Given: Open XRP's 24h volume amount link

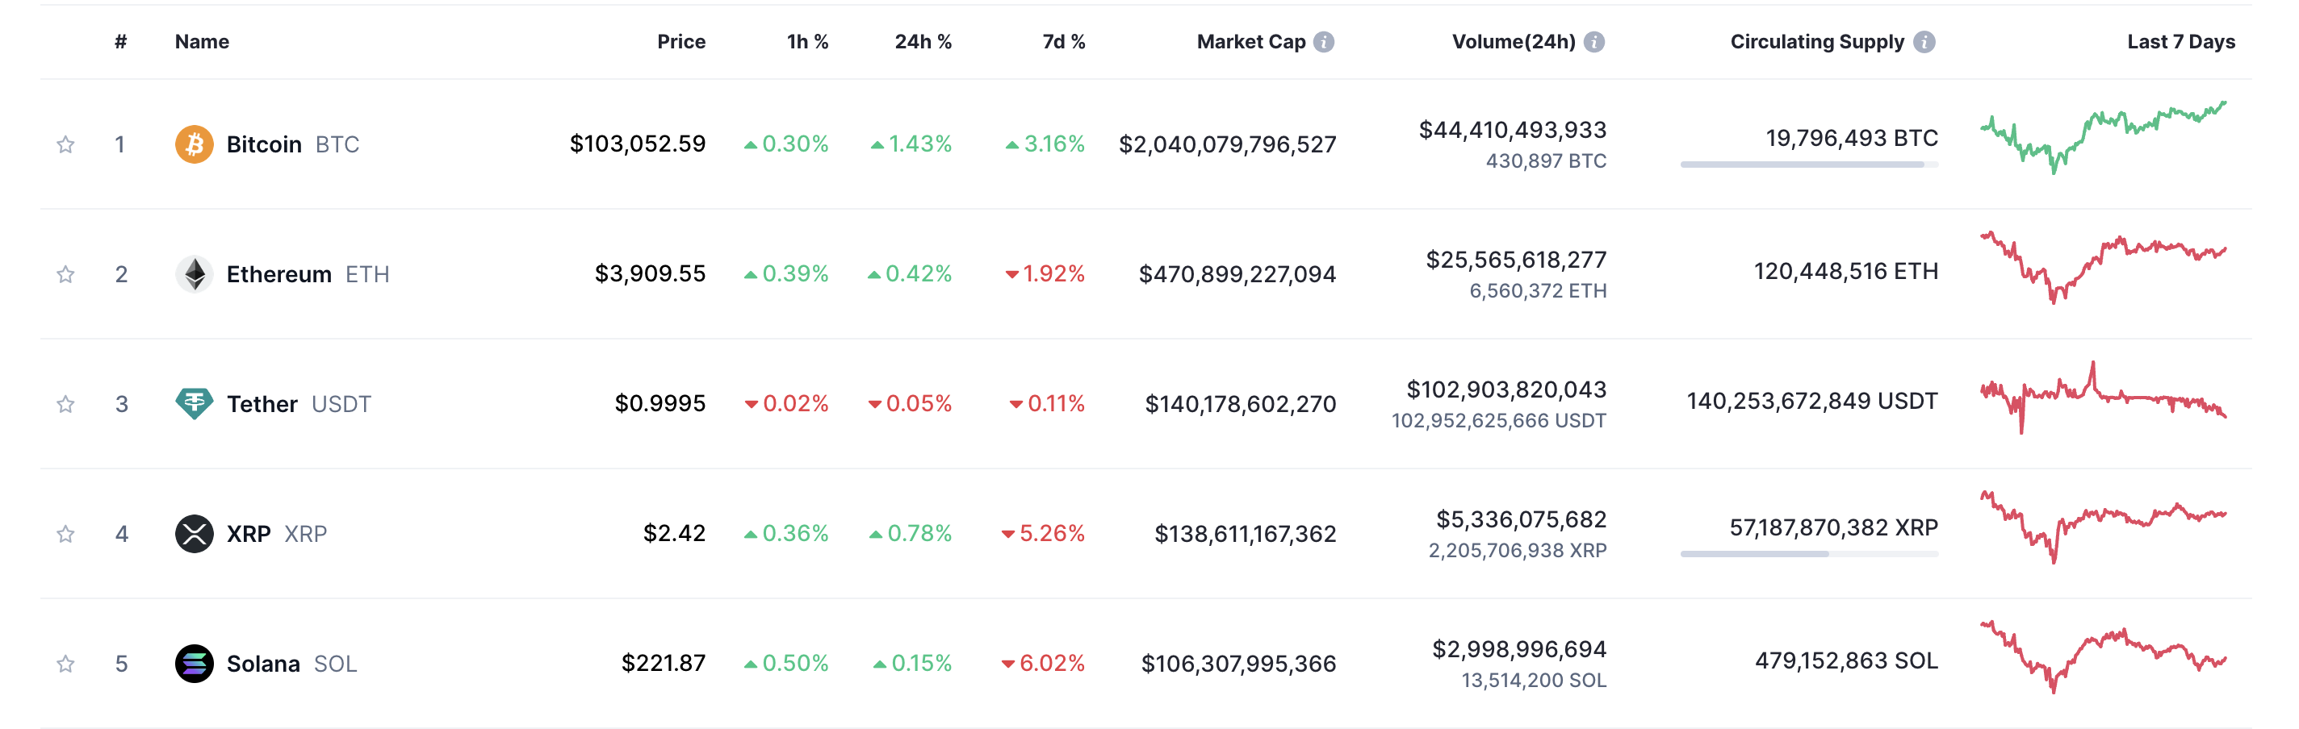Looking at the screenshot, I should [x=1520, y=519].
